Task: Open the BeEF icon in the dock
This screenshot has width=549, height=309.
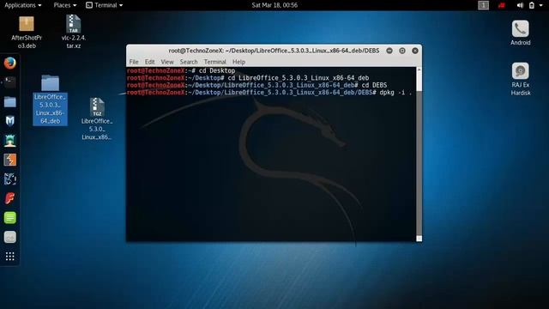Action: [9, 179]
